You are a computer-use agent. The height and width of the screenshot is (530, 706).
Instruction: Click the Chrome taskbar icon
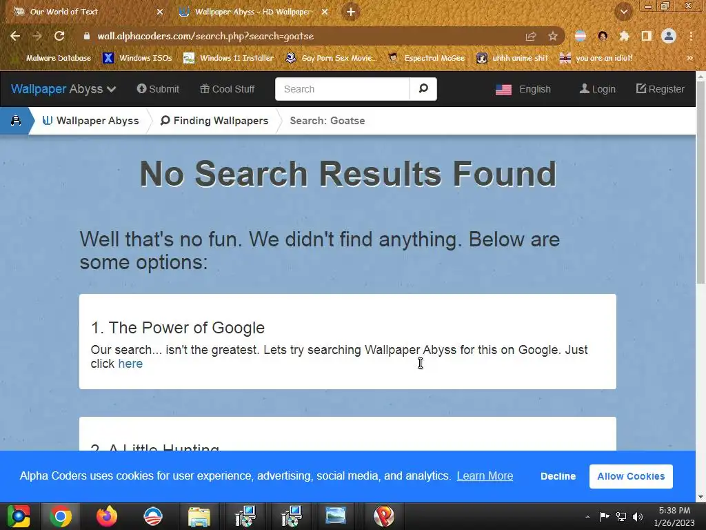click(61, 516)
